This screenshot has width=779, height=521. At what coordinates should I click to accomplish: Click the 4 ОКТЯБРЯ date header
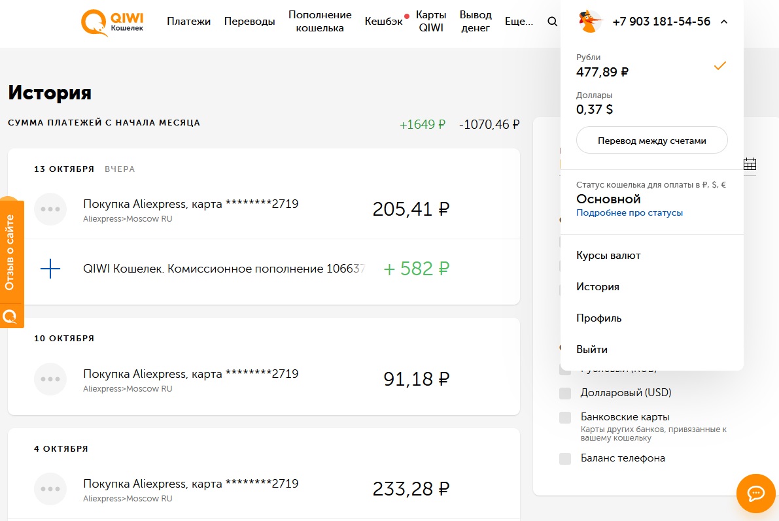pyautogui.click(x=61, y=448)
